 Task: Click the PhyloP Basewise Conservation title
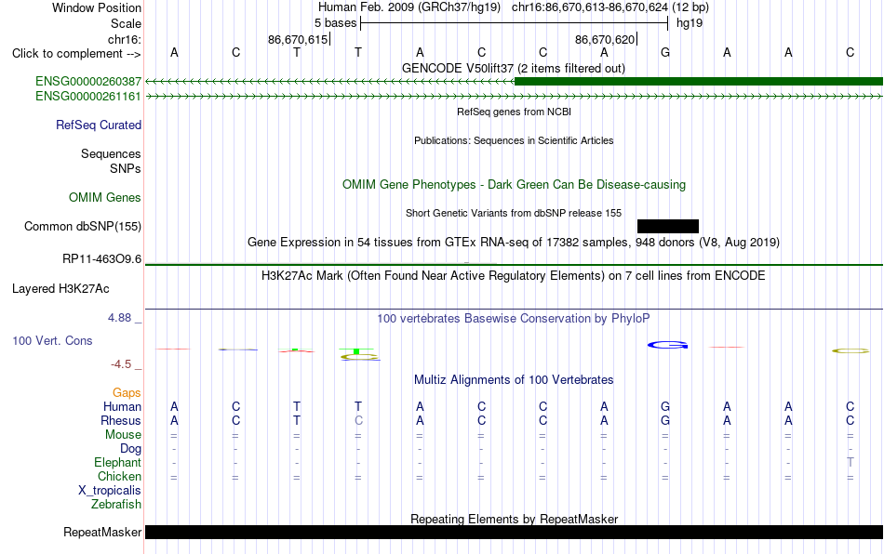point(514,318)
